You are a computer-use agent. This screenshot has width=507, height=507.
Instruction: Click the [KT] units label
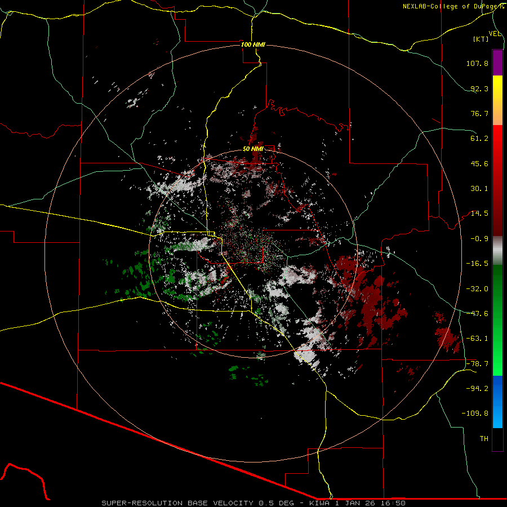pyautogui.click(x=481, y=39)
